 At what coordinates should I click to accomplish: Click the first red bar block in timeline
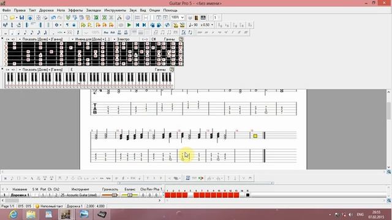[x=167, y=195]
